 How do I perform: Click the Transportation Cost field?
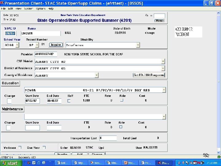coord(108,138)
